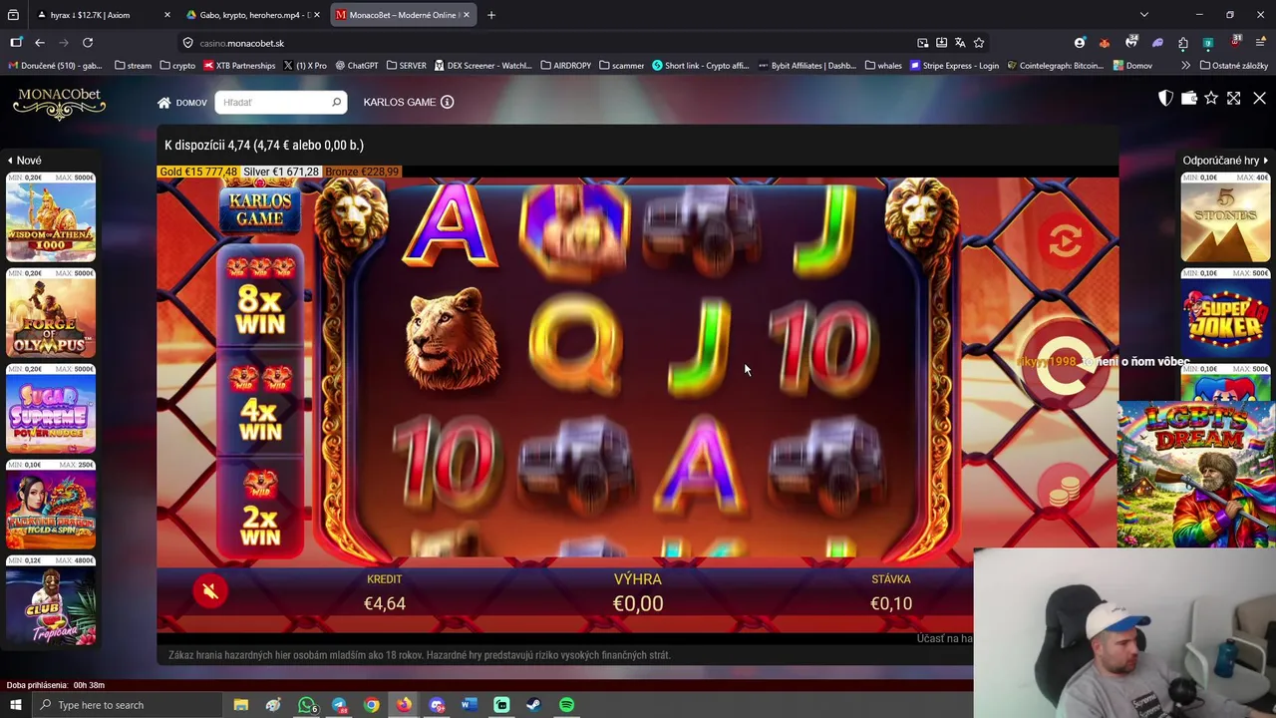
Task: Click the Stávka €0,10 bet value
Action: pos(890,603)
